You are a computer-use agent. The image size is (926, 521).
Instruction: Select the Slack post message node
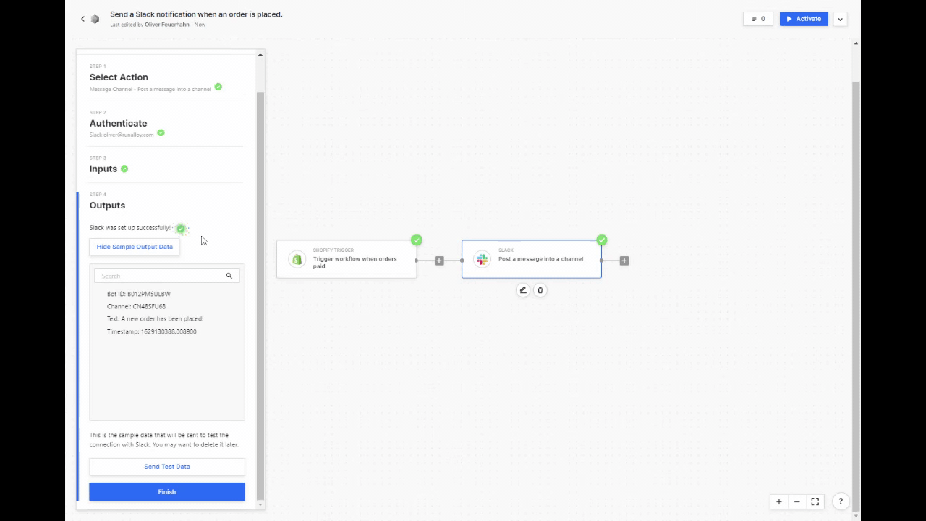pyautogui.click(x=532, y=259)
